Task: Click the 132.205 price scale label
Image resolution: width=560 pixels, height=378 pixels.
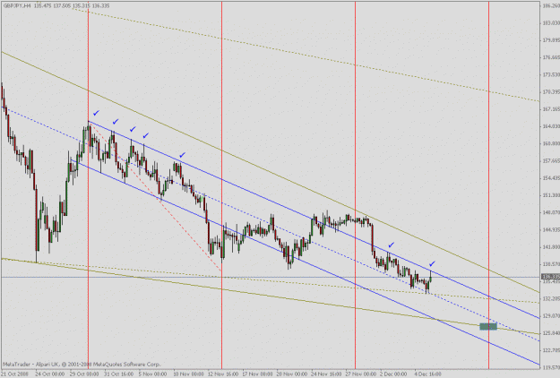Action: (x=551, y=299)
